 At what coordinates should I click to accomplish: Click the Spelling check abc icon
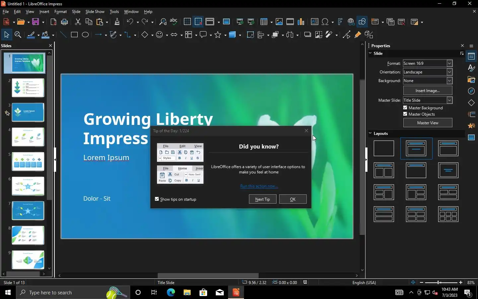[x=174, y=22]
